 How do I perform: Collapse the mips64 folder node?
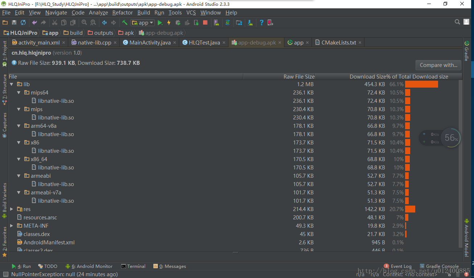click(19, 92)
